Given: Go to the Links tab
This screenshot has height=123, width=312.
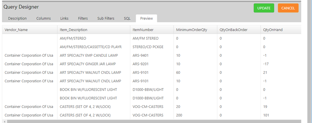Looking at the screenshot, I should pyautogui.click(x=64, y=18).
